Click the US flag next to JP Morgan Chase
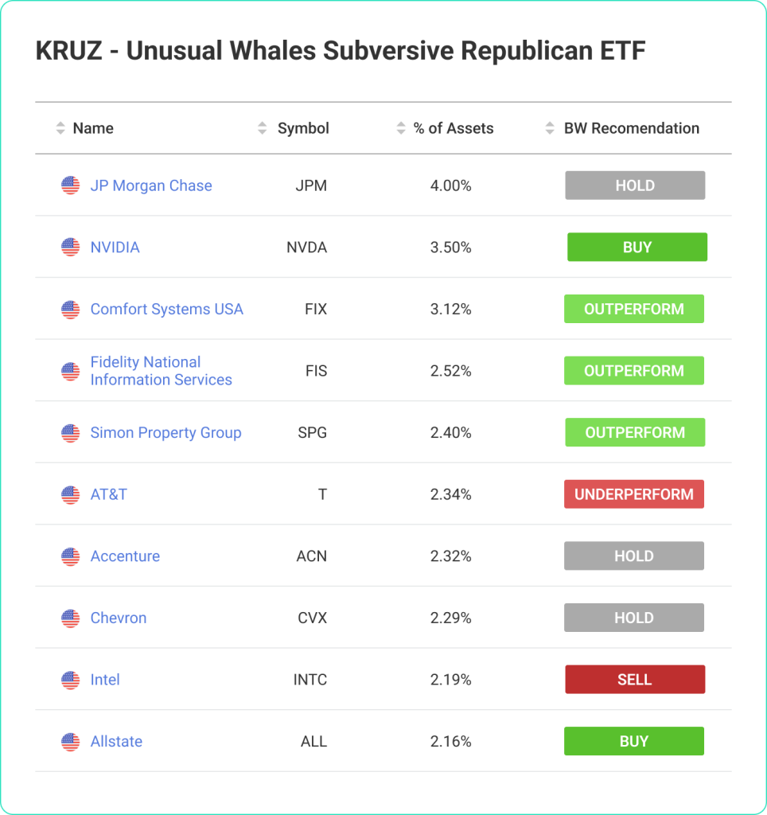This screenshot has height=815, width=767. click(68, 185)
